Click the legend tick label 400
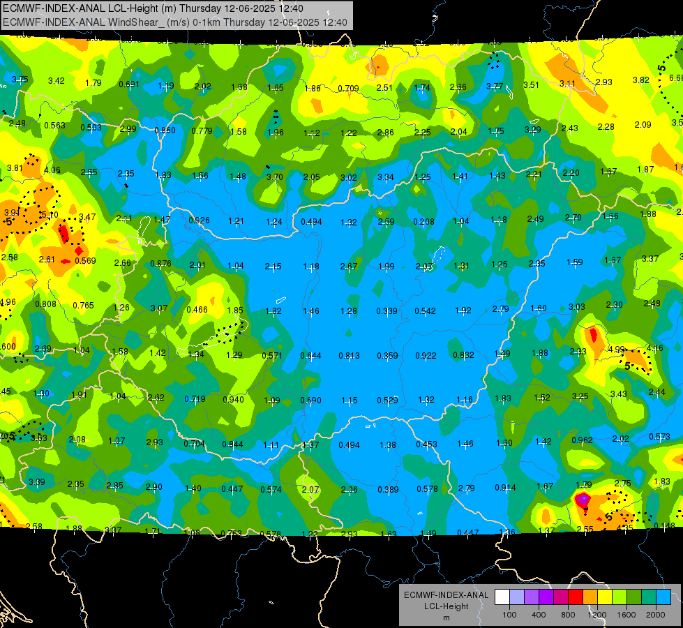 tap(539, 615)
